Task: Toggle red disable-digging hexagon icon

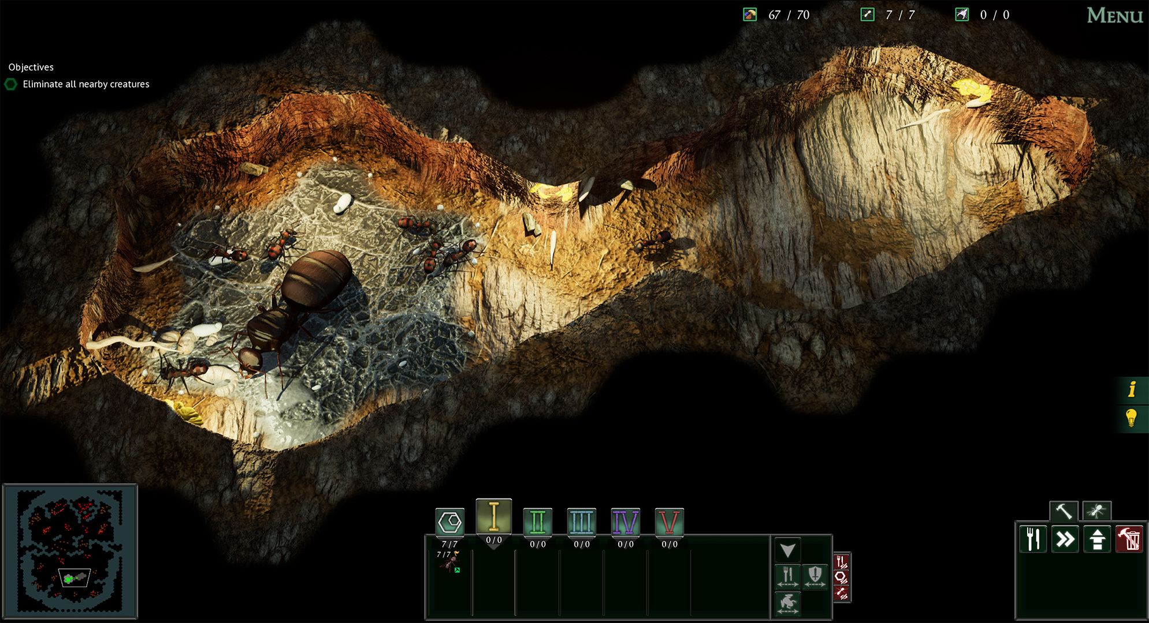Action: click(842, 577)
